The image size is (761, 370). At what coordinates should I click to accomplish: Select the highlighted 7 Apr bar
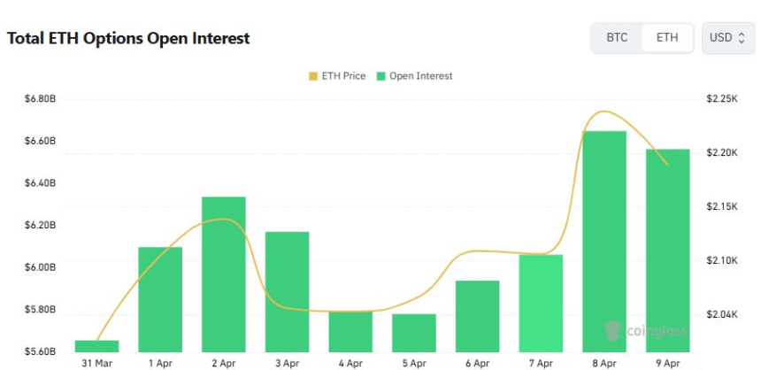541,303
